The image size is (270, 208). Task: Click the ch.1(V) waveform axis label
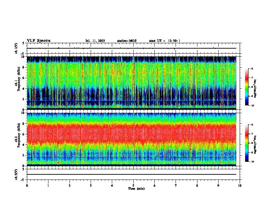16,48
